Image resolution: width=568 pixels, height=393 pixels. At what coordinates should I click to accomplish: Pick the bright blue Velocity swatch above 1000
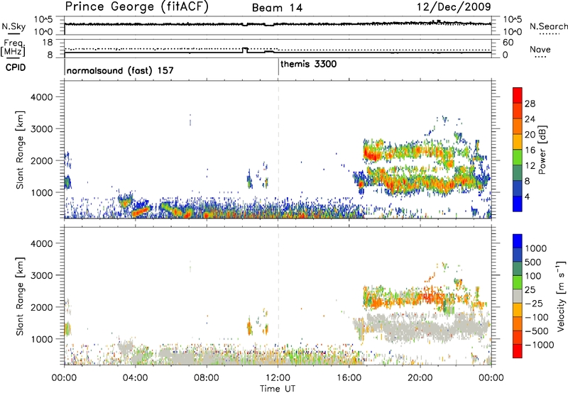(x=518, y=241)
